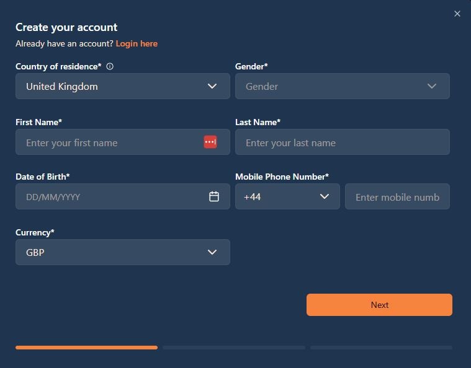The image size is (471, 368).
Task: Close the Create your account dialog
Action: tap(457, 14)
